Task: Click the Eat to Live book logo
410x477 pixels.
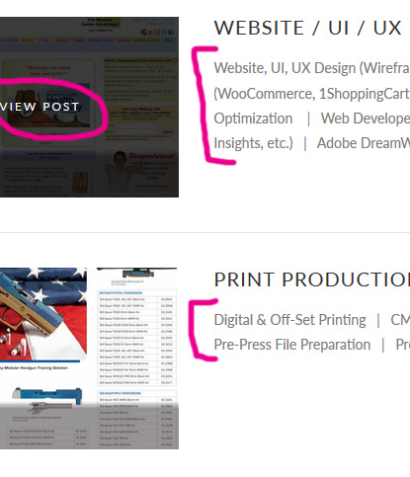Action: click(x=80, y=182)
